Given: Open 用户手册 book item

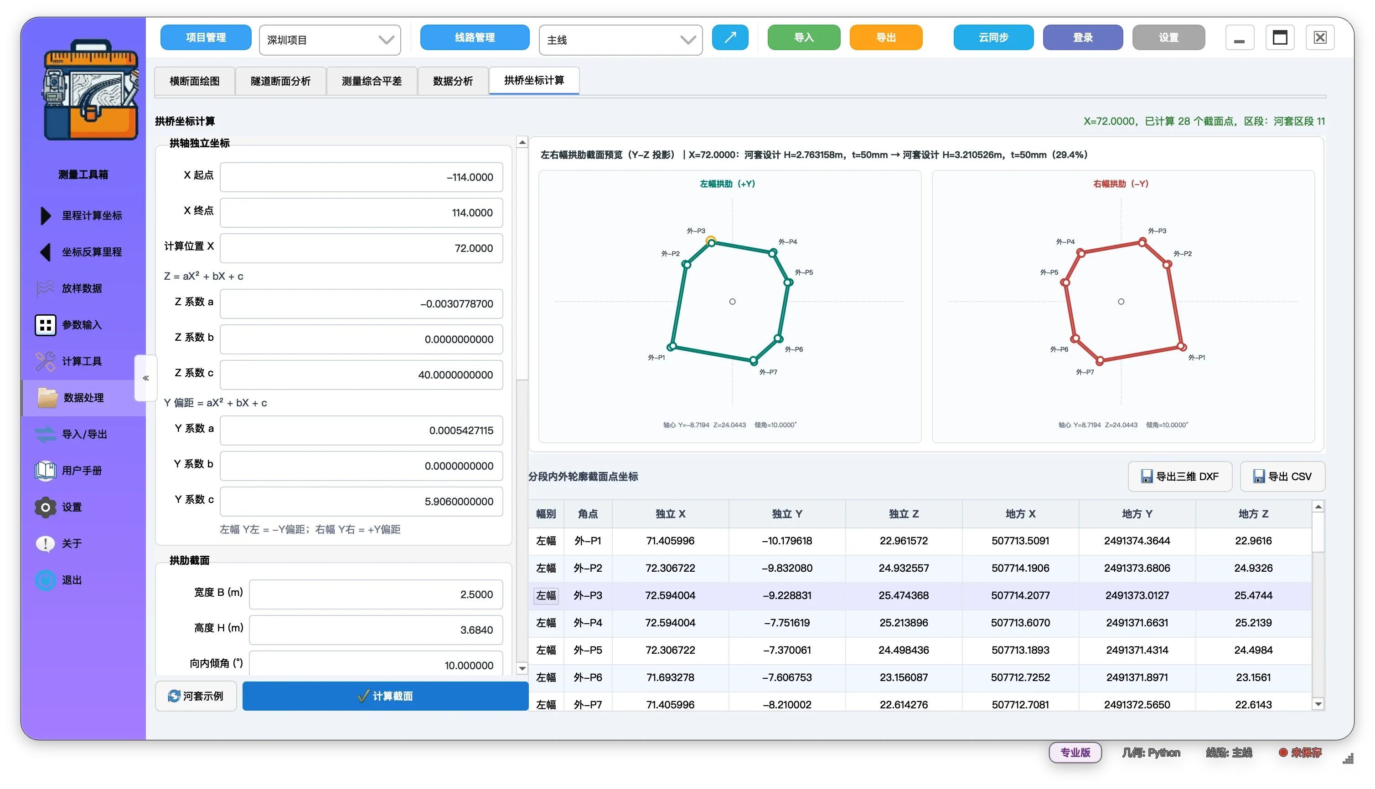Looking at the screenshot, I should [x=83, y=471].
